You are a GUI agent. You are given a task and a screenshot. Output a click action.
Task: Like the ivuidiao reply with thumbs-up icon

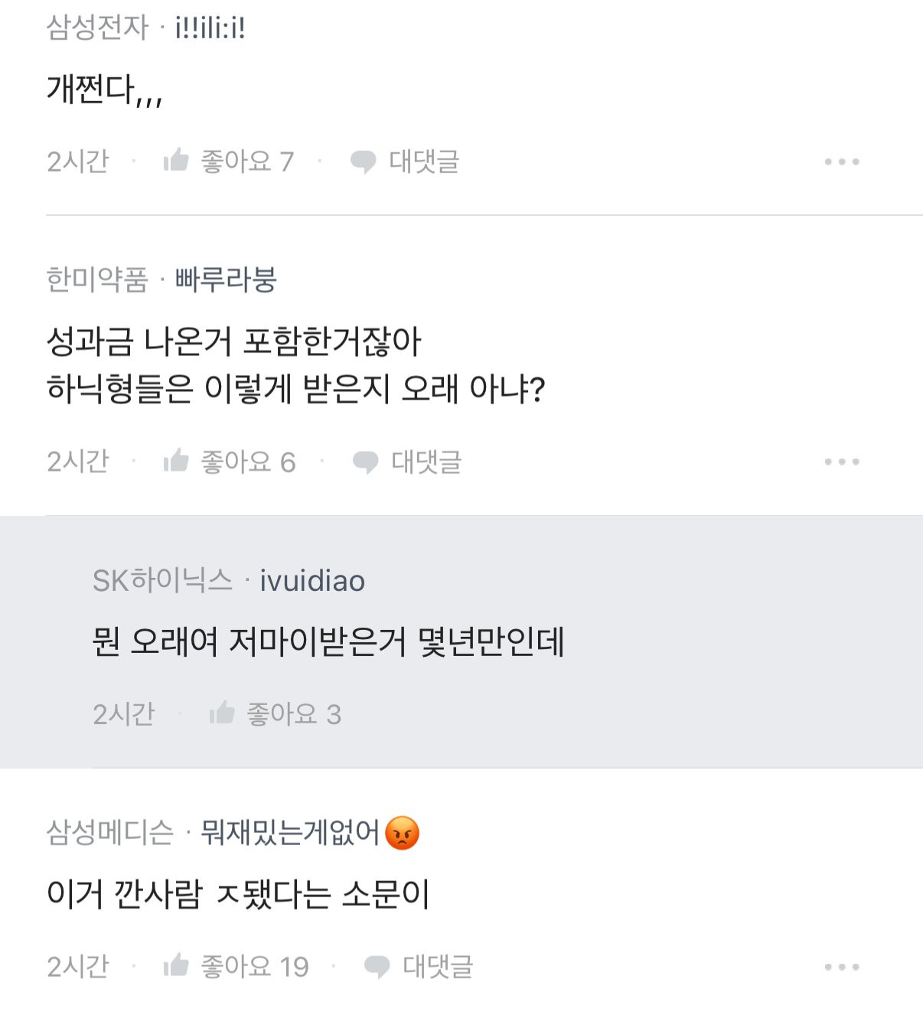point(222,713)
